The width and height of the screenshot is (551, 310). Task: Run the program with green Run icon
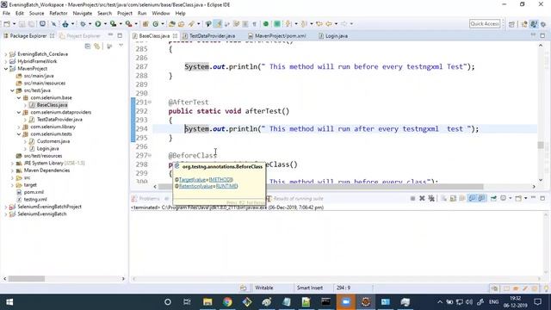click(98, 24)
